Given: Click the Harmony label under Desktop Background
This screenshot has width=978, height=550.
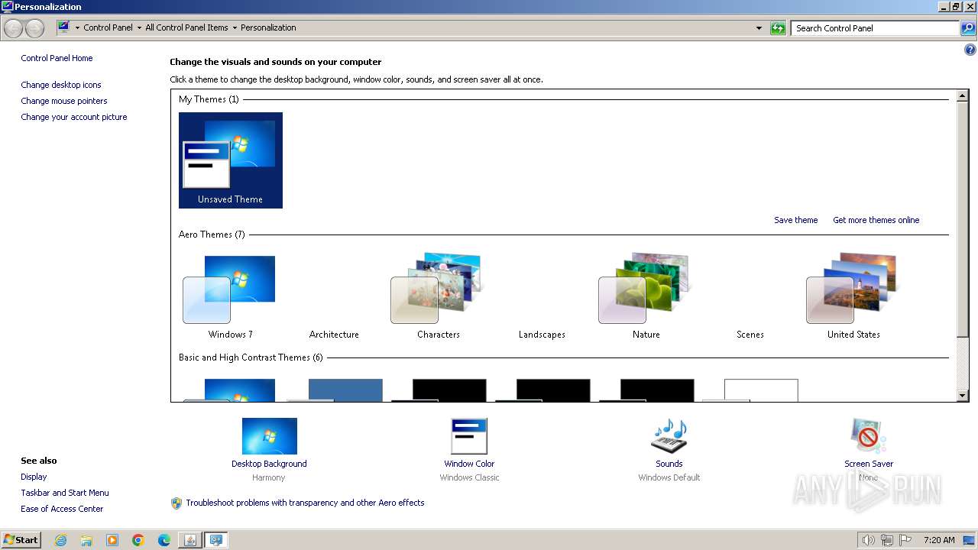Looking at the screenshot, I should point(268,477).
